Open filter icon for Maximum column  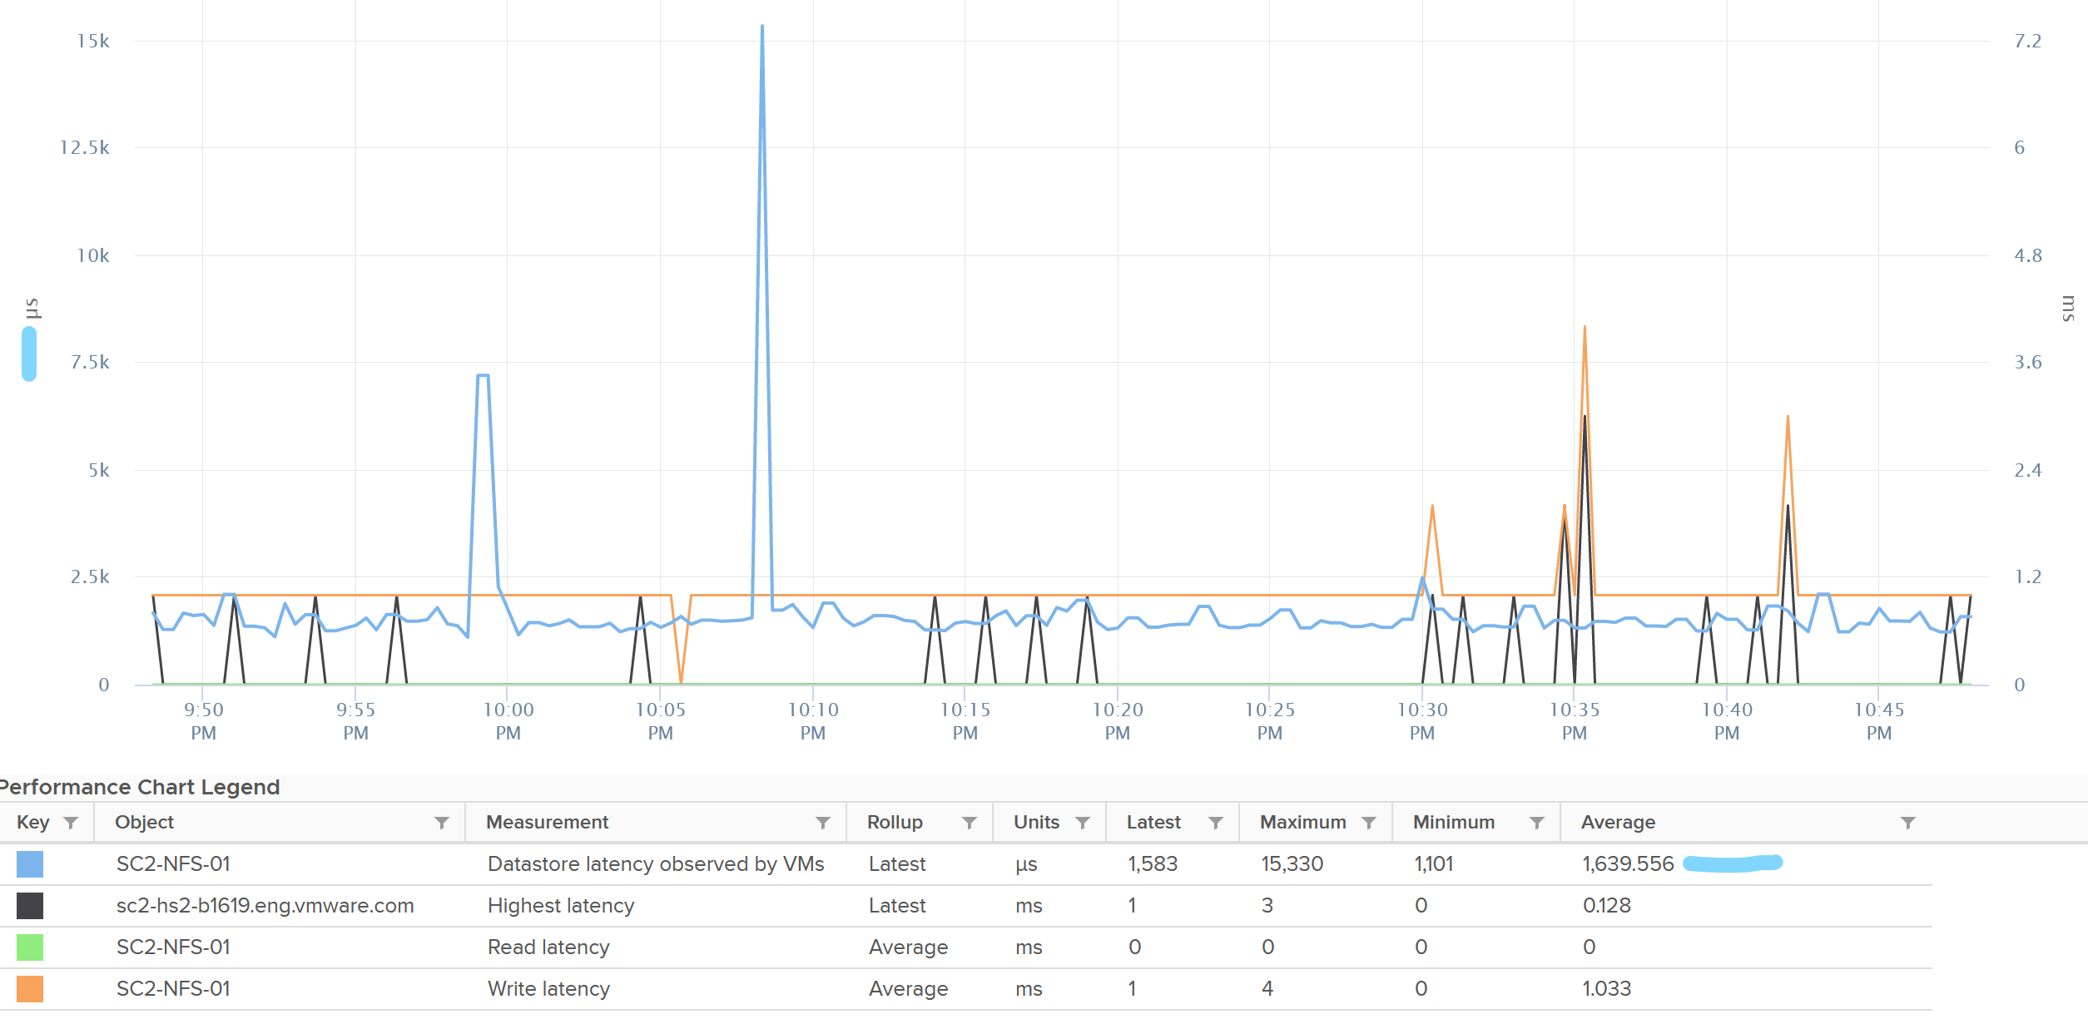point(1369,823)
